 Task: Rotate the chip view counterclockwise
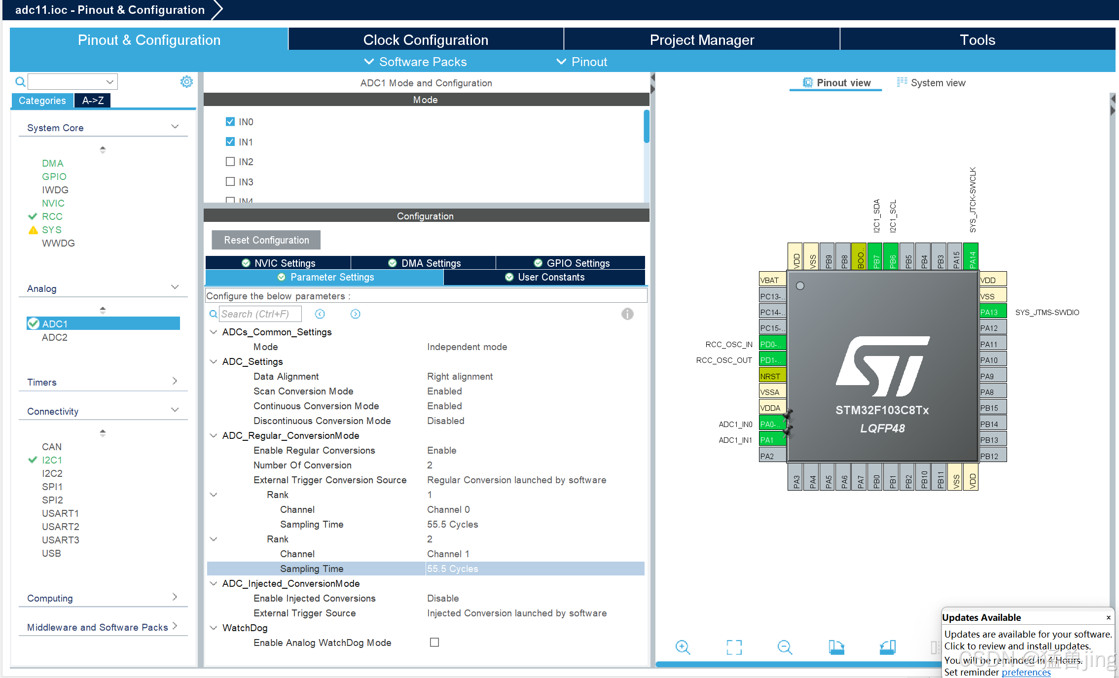888,647
